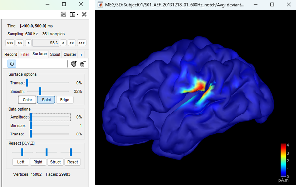Jump forward with the >>> button

(81, 43)
